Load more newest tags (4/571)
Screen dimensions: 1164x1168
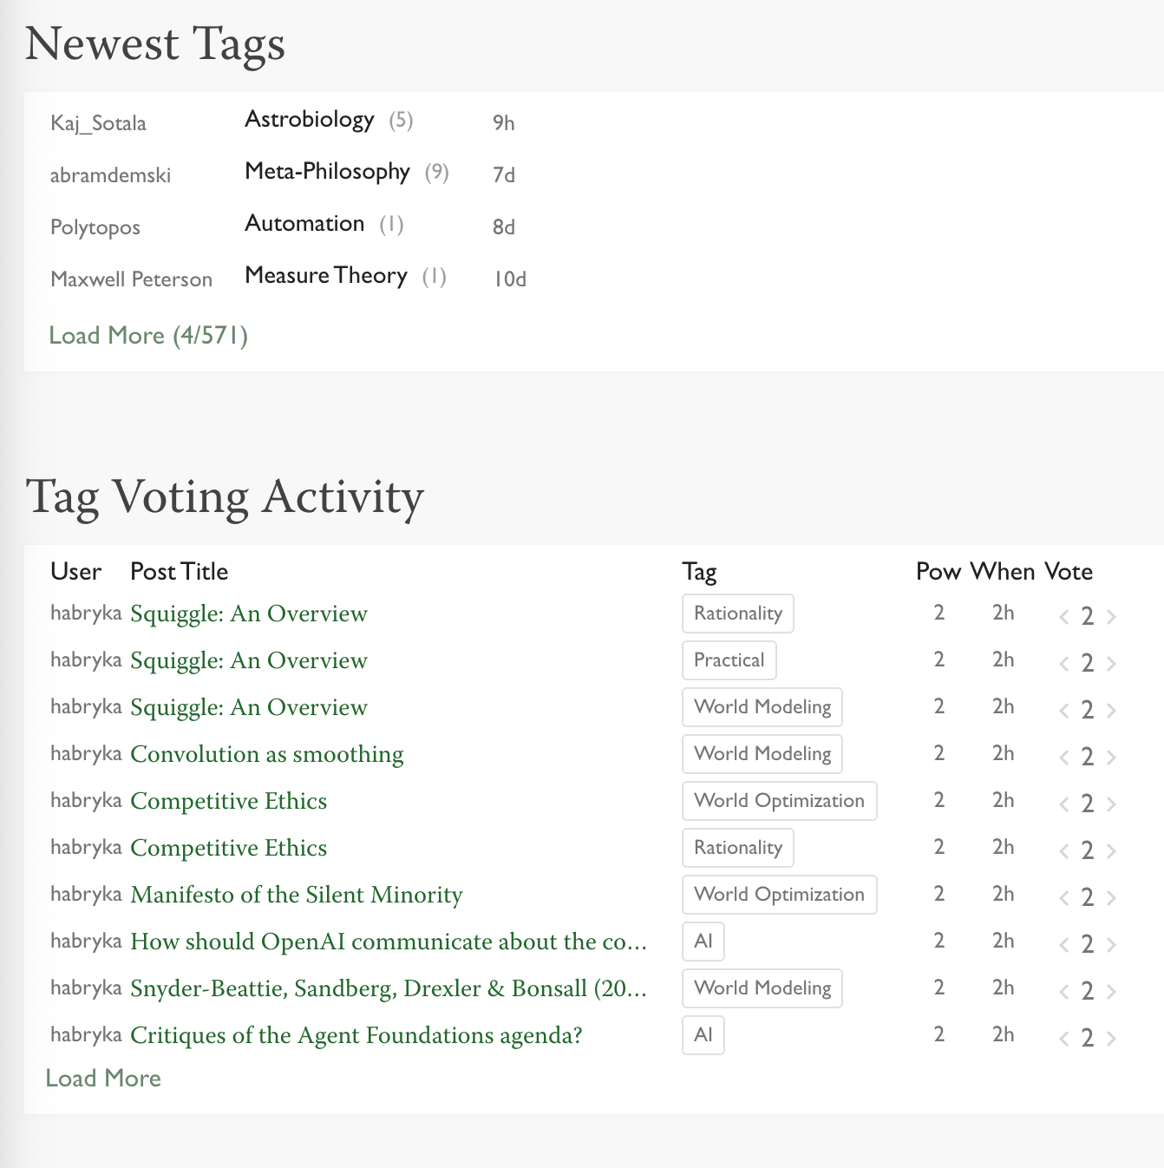tap(148, 336)
